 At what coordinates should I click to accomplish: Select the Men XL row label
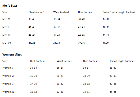[6, 35]
